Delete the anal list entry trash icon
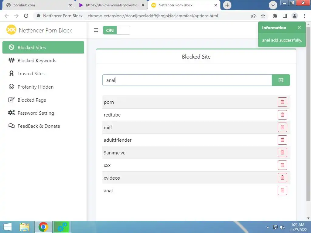The width and height of the screenshot is (311, 233). [x=282, y=191]
